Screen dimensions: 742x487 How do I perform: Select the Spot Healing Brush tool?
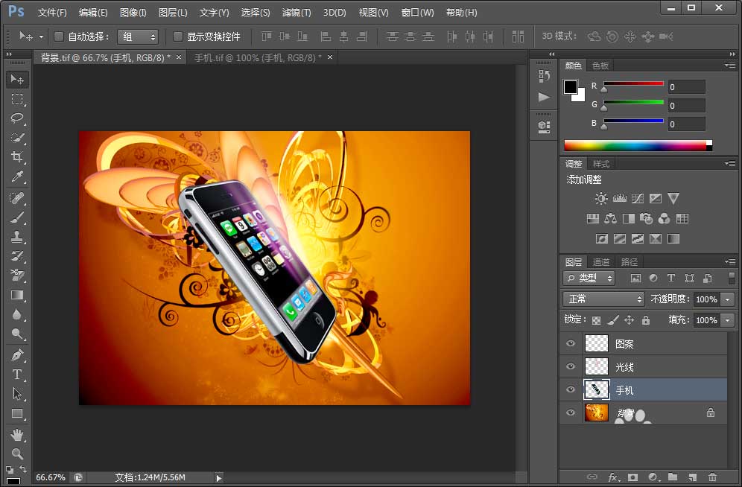tap(18, 197)
